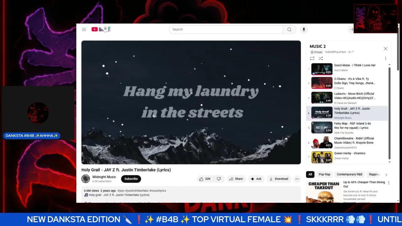Image resolution: width=402 pixels, height=226 pixels.
Task: Click the video player to pause
Action: [191, 102]
